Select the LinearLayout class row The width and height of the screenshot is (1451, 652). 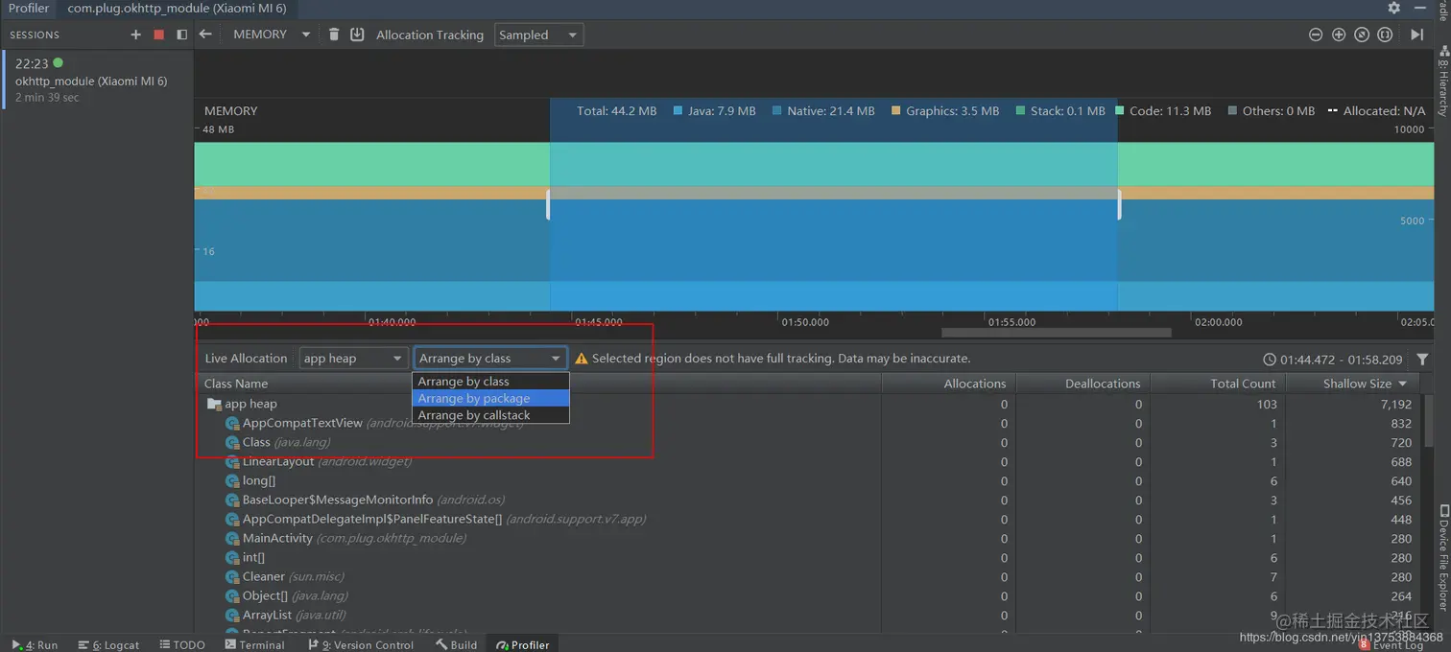[809, 461]
